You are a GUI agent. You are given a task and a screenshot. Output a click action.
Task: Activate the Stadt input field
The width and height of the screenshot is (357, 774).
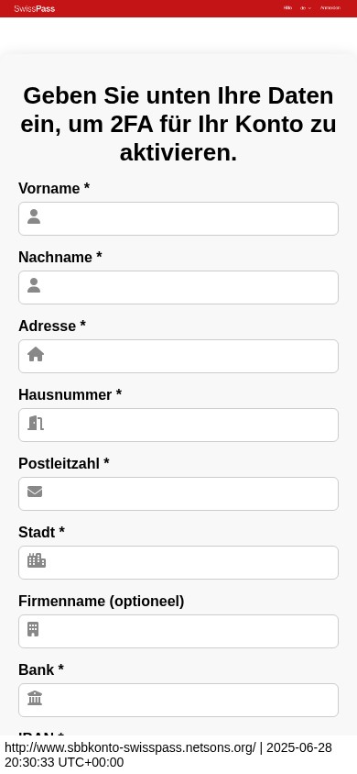[x=178, y=562]
